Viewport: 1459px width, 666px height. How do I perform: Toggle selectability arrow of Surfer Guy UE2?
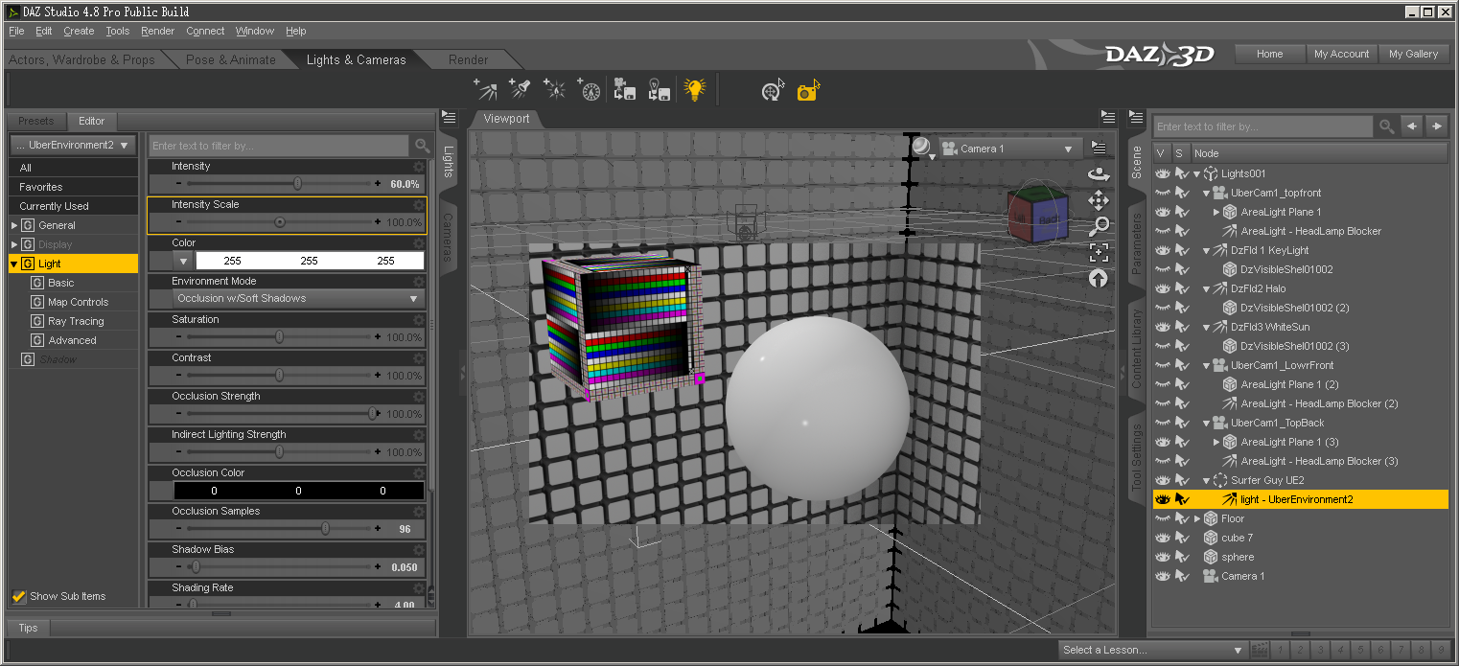click(x=1182, y=480)
